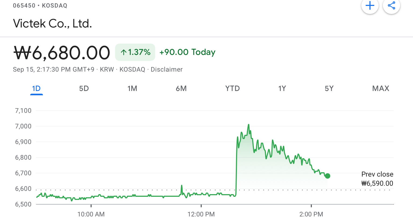The height and width of the screenshot is (221, 413).
Task: Click the 065450 · KOSDAQ ticker text
Action: [x=40, y=6]
